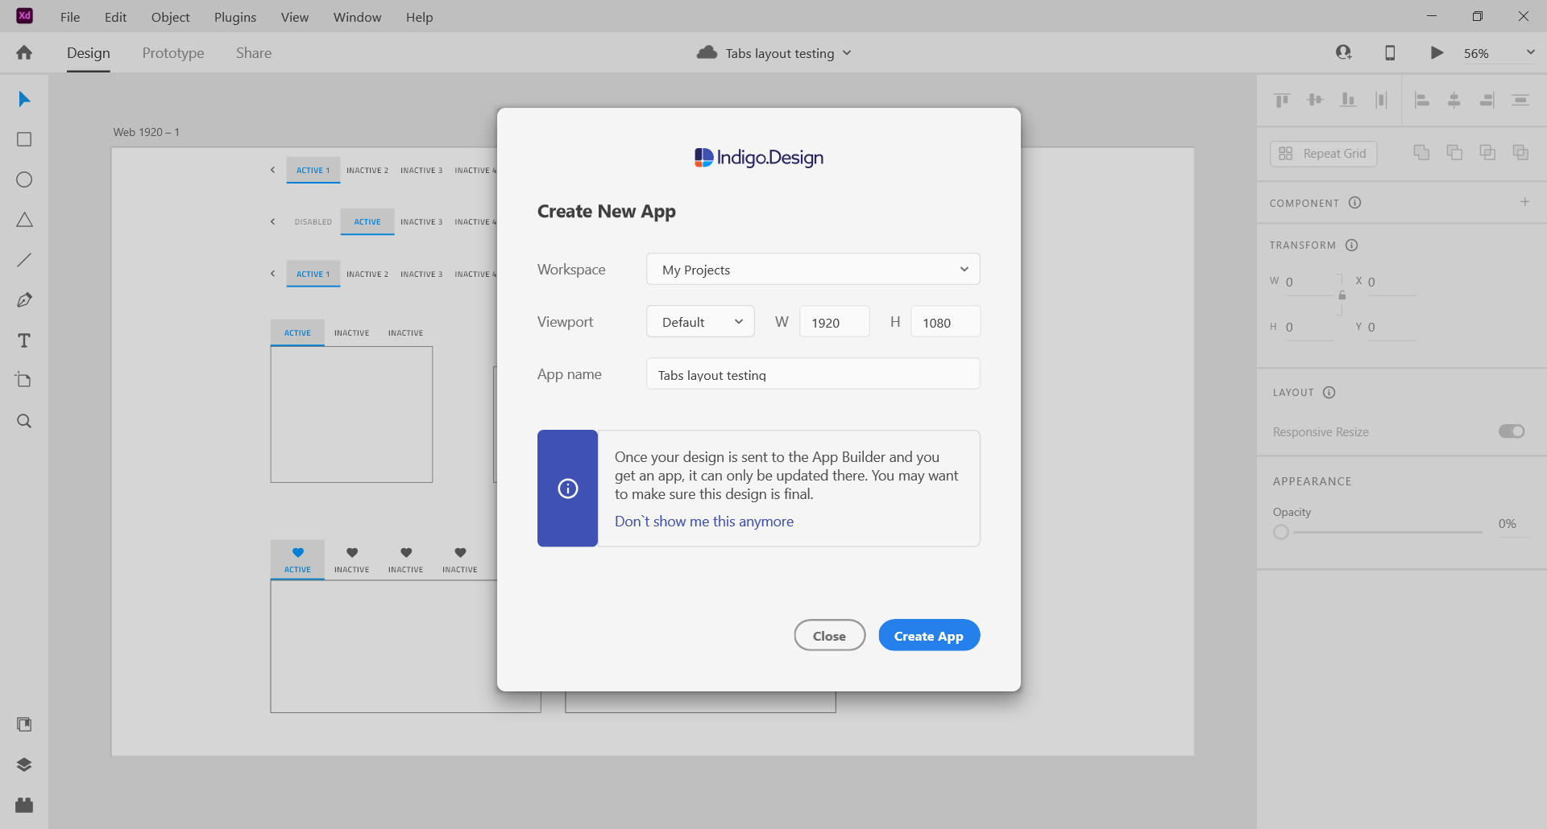This screenshot has width=1547, height=829.
Task: Click the Add boolean operation icon
Action: point(1421,152)
